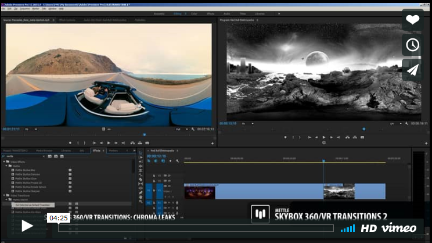Choose Set Selected as Default Transition

(33, 205)
